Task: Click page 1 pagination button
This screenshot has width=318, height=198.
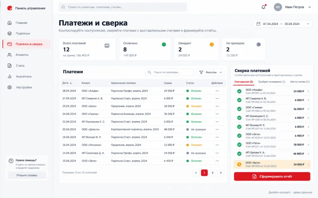Action: 204,173
